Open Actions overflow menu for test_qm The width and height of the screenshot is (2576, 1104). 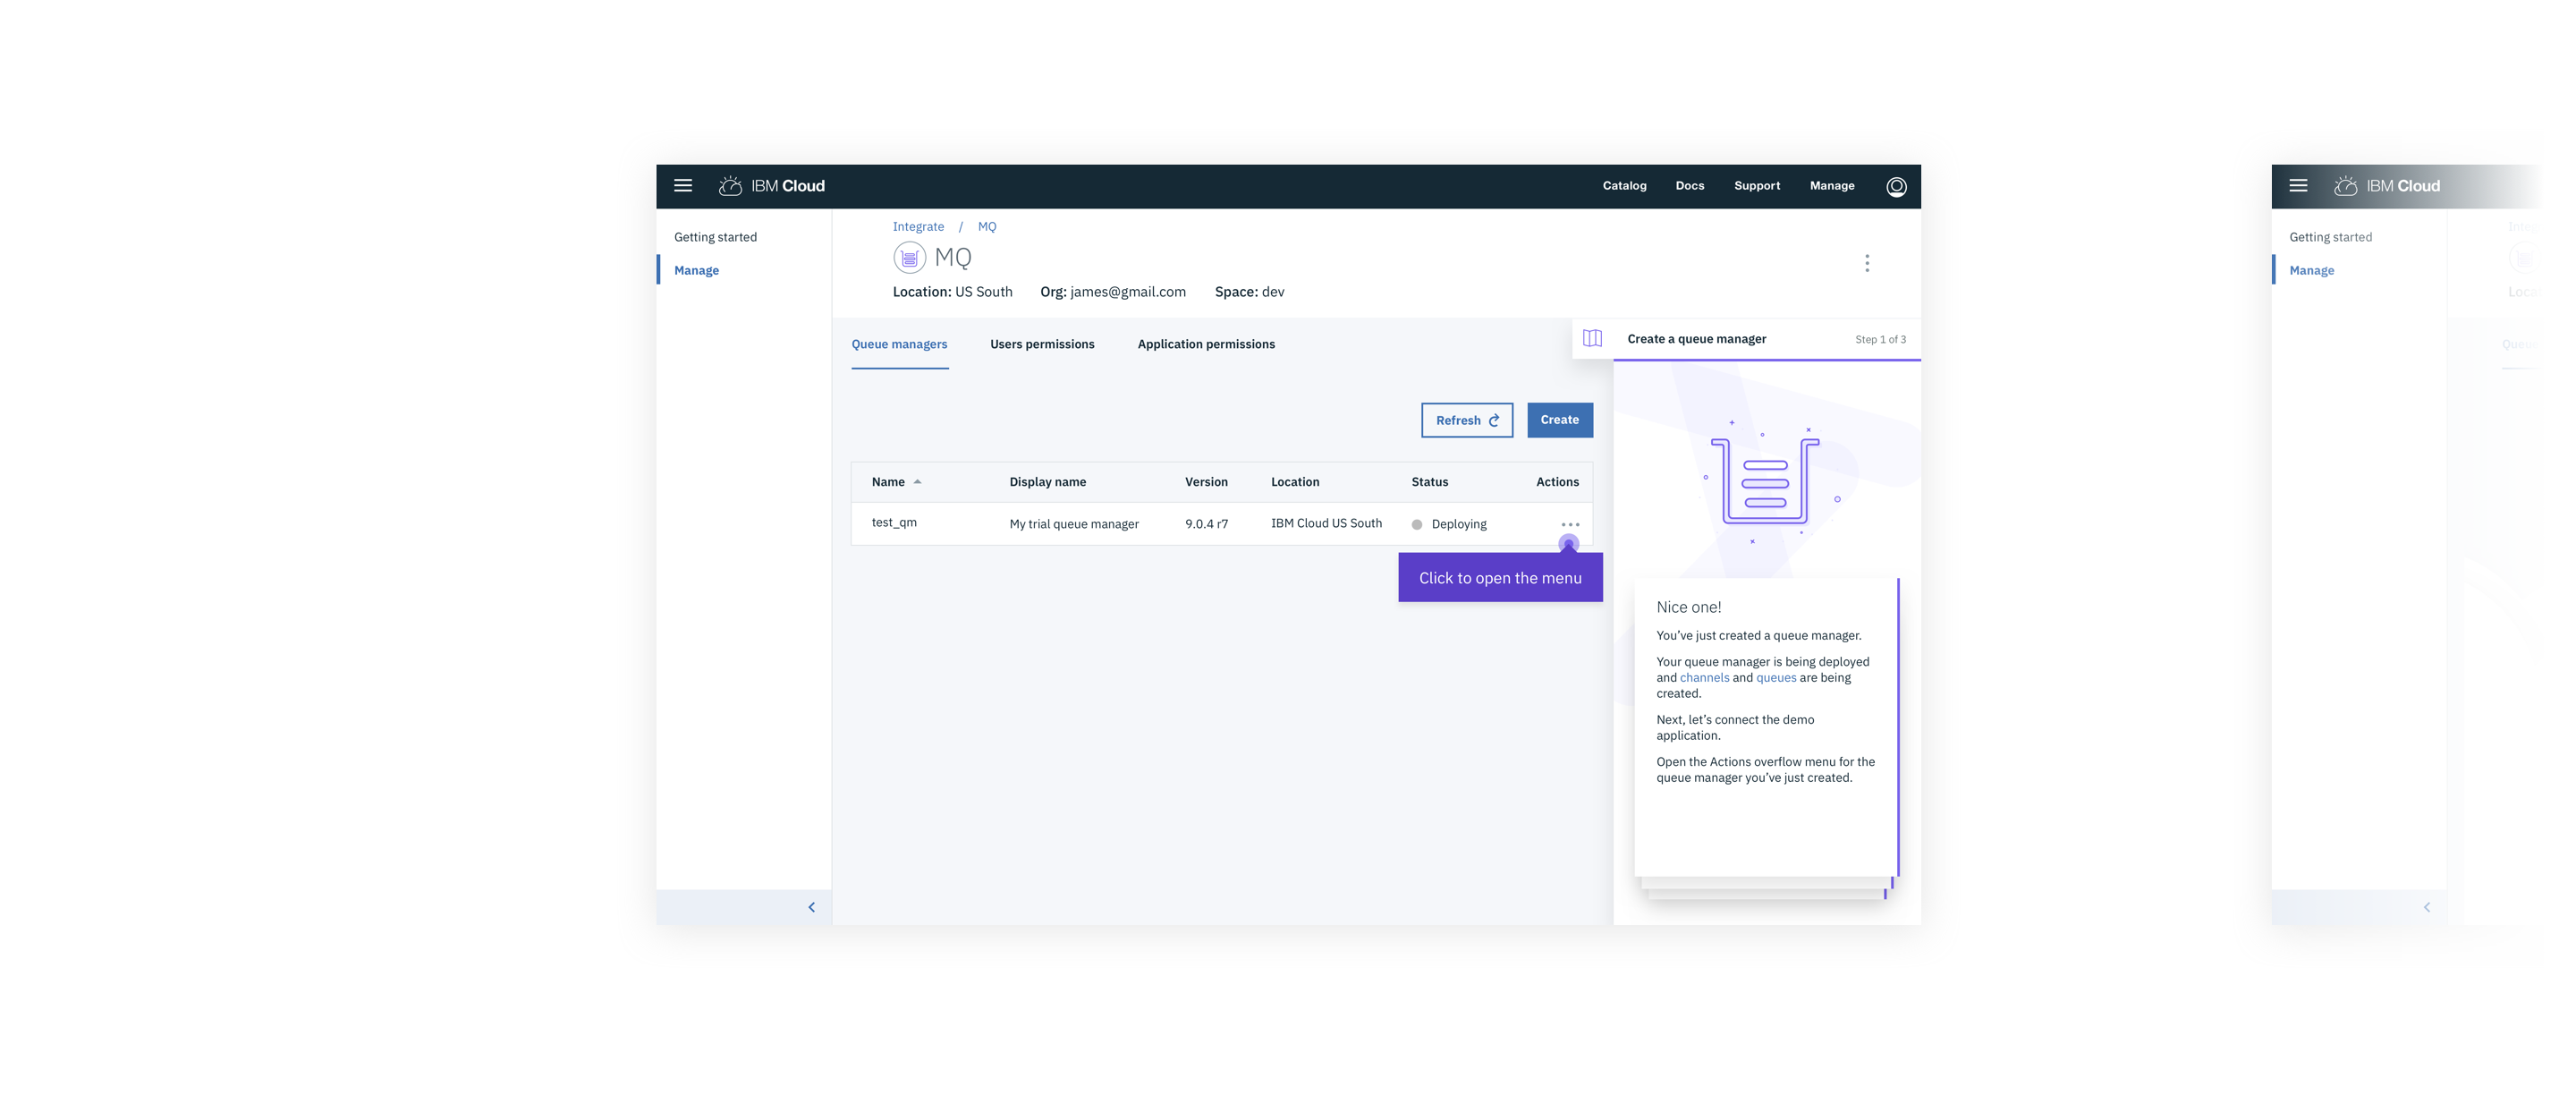tap(1570, 524)
